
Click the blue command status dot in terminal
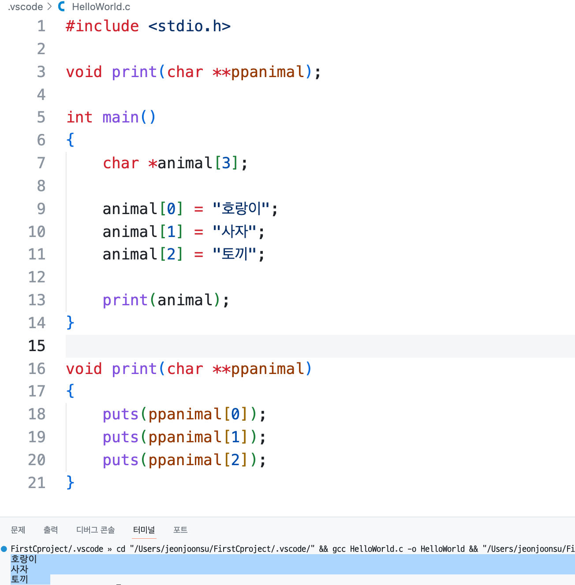pos(4,549)
